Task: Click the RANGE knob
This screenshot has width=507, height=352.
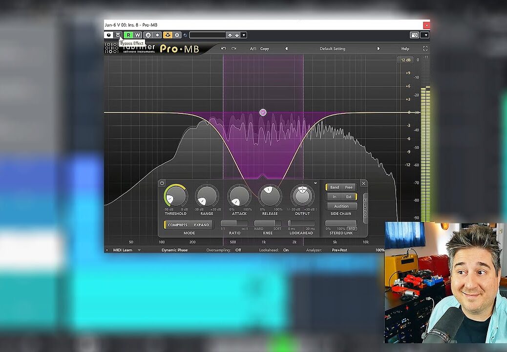Action: click(207, 196)
